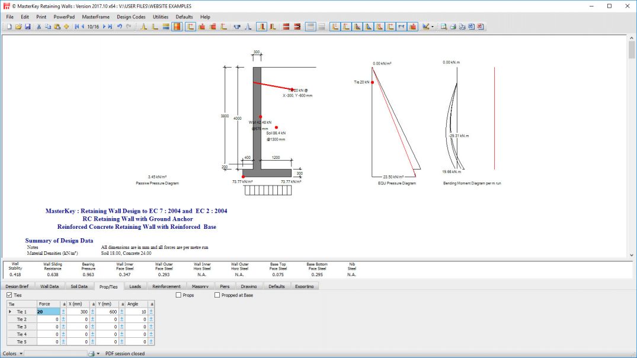Image resolution: width=637 pixels, height=358 pixels.
Task: Click the striped soil layers icon
Action: [x=166, y=27]
